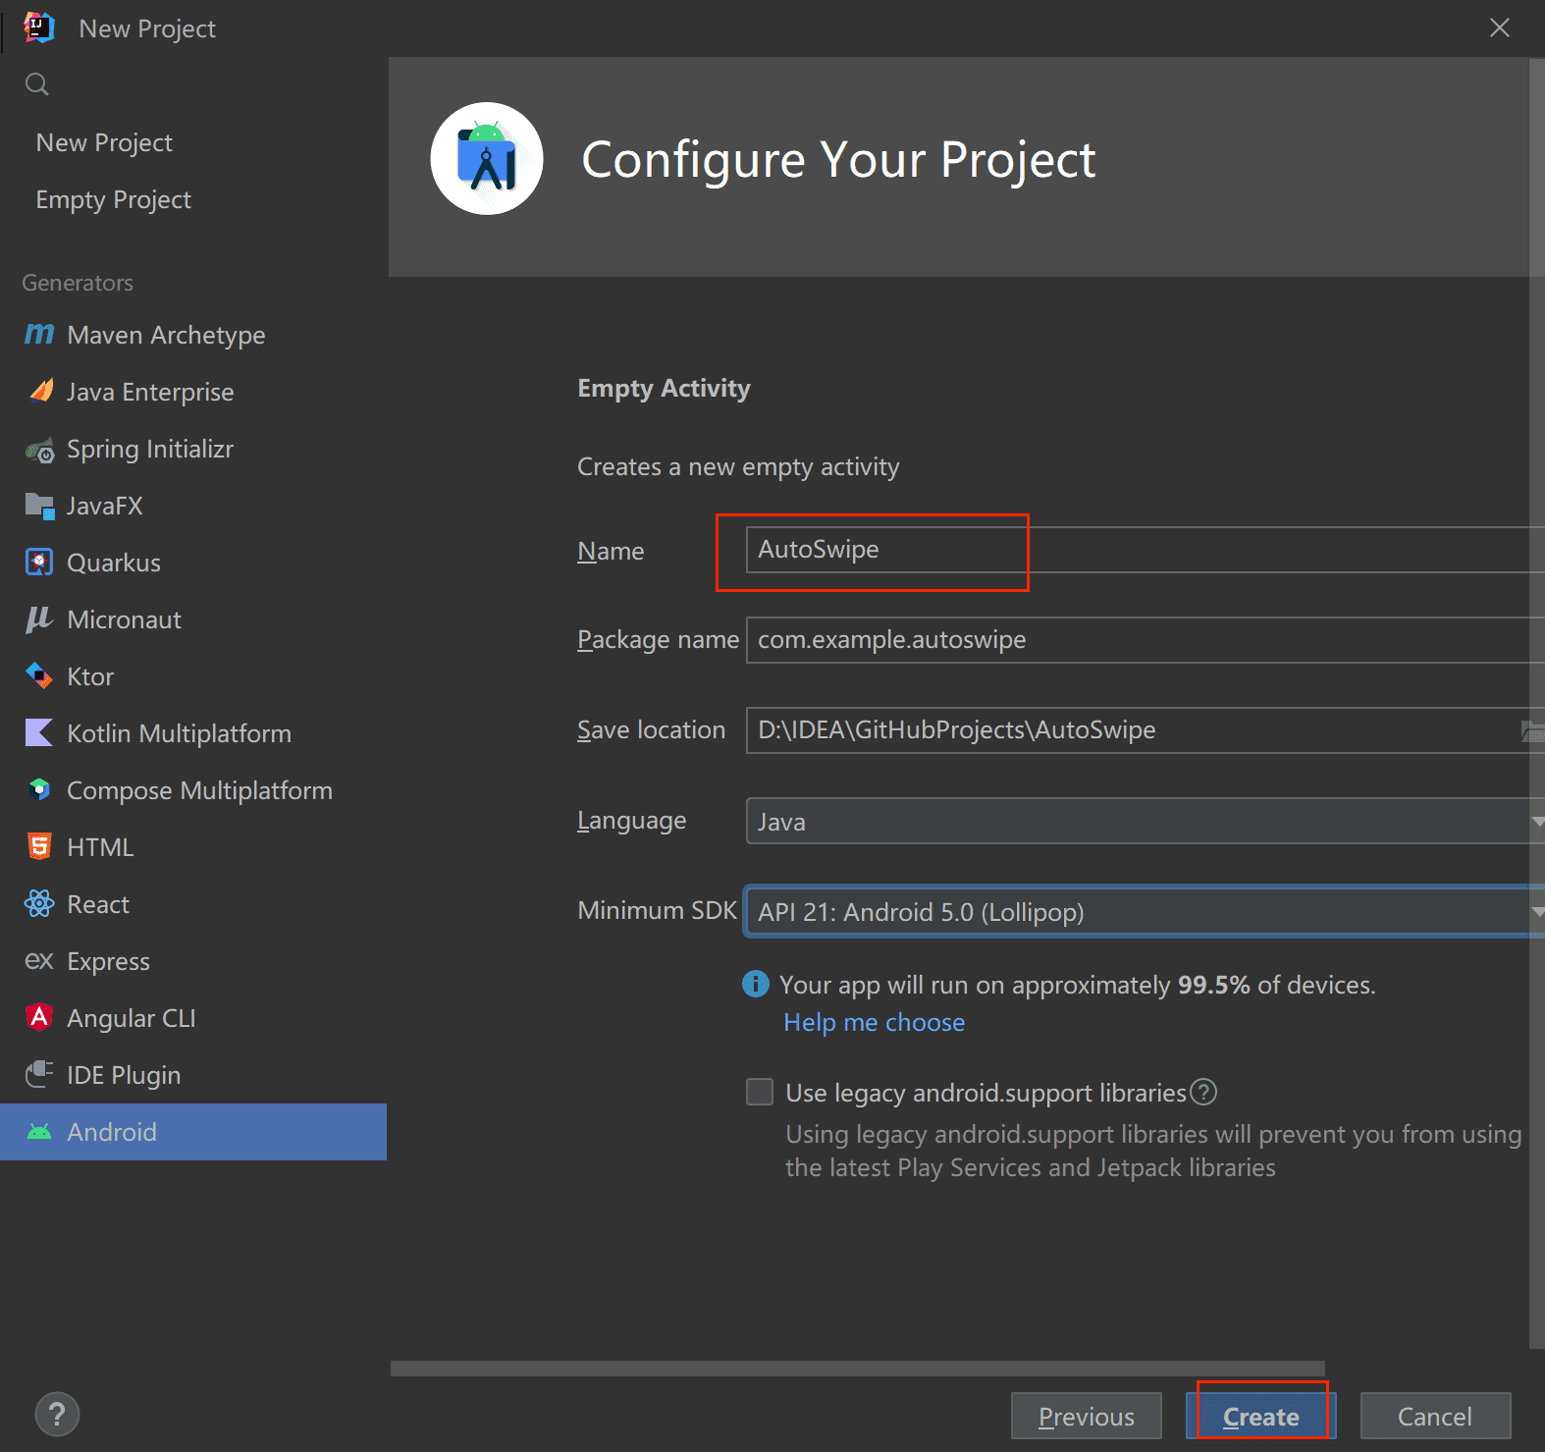Choose Angular CLI generator
The width and height of the screenshot is (1545, 1452).
point(193,1018)
